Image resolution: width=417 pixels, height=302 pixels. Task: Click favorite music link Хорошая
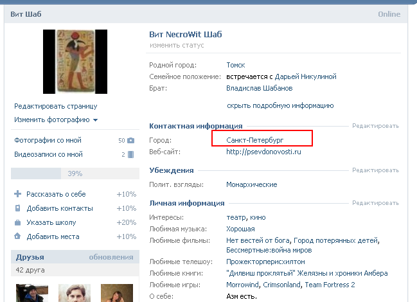tap(240, 229)
